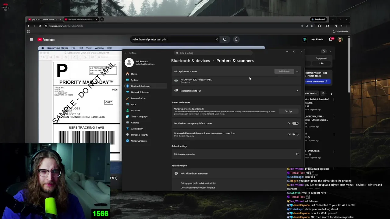Open options for Rollin' & Scratchin' video
Viewport: 390px width, 219px height.
[x=334, y=99]
